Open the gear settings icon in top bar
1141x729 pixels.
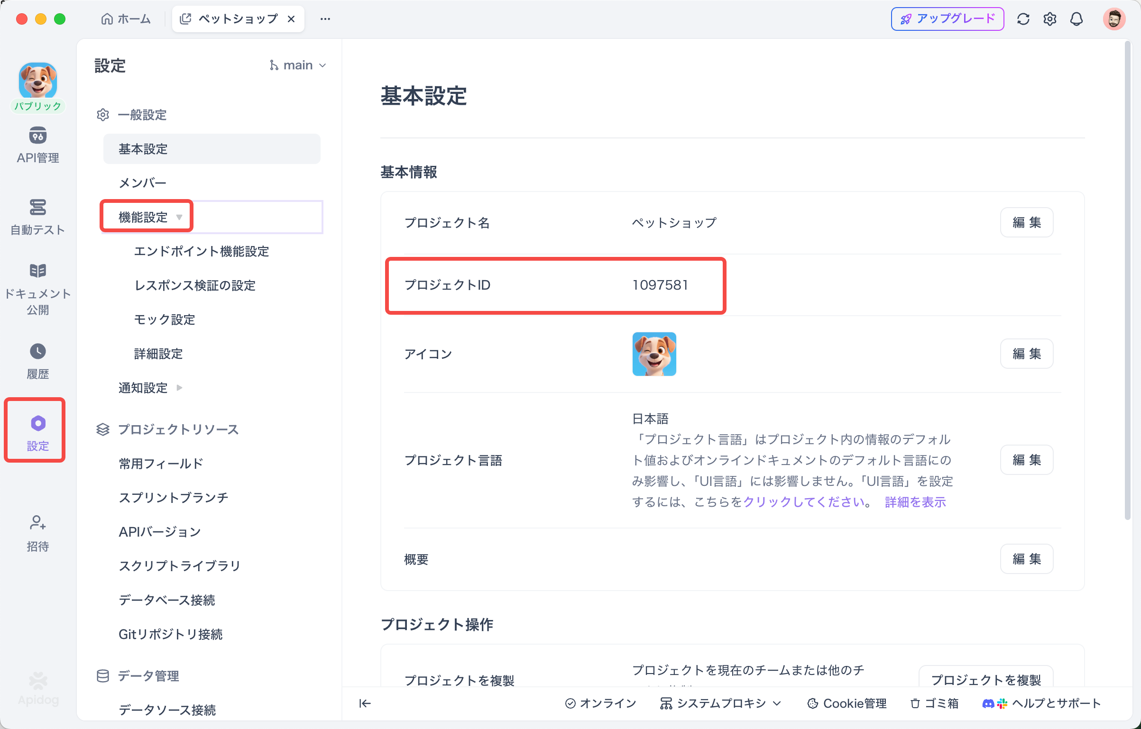(1050, 19)
